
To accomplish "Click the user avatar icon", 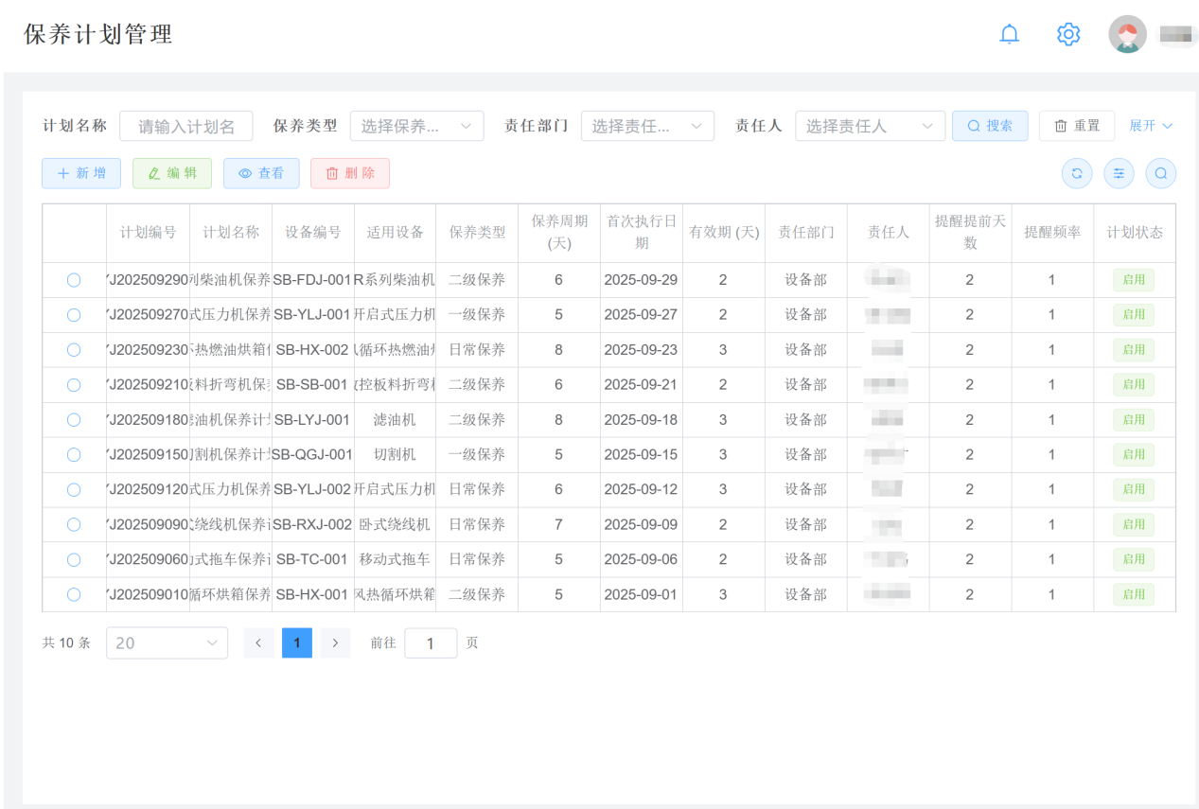I will coord(1127,35).
